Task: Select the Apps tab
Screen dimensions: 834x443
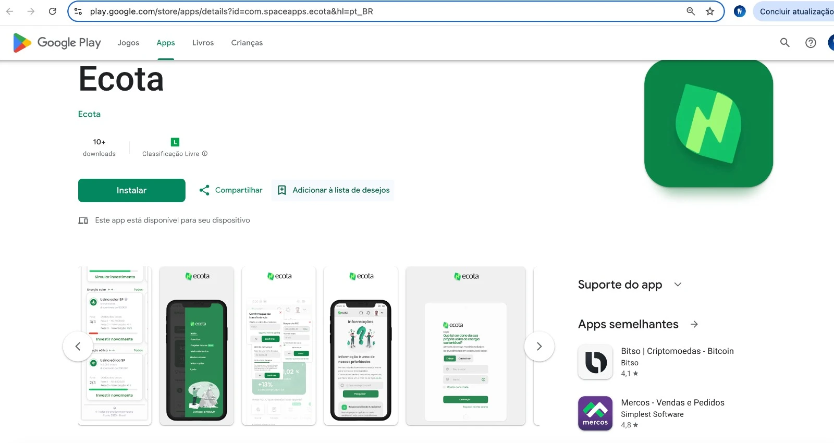Action: coord(166,43)
